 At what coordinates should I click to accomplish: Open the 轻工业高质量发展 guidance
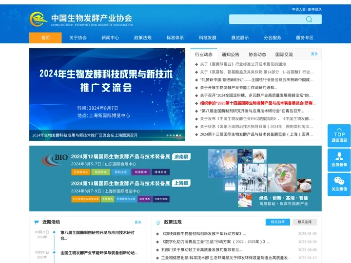click(201, 249)
